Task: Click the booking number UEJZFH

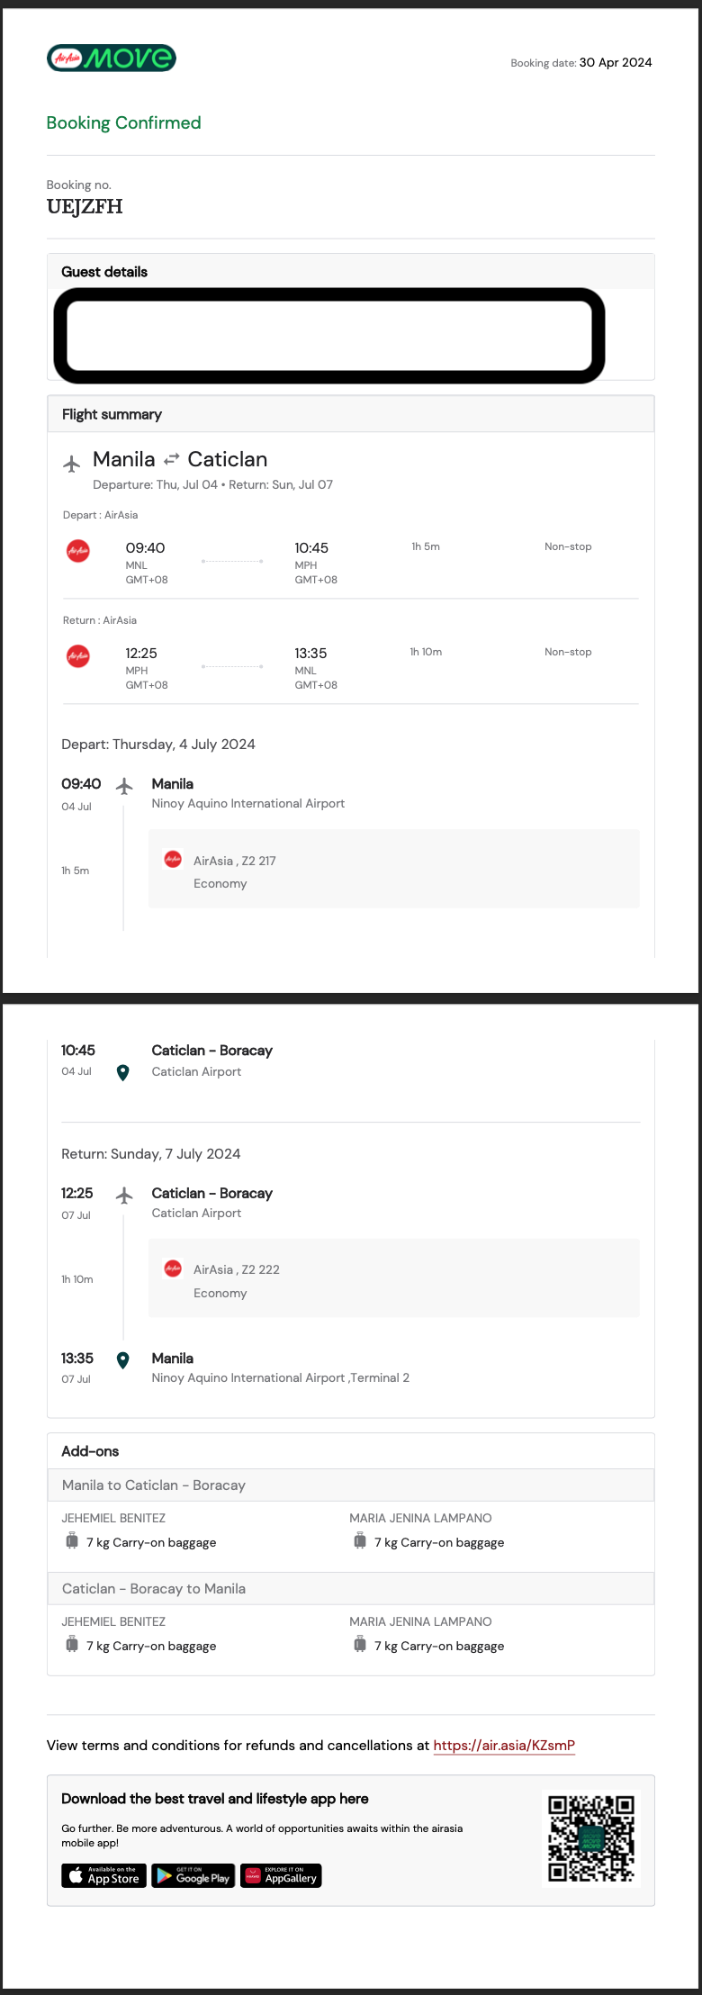Action: (85, 206)
